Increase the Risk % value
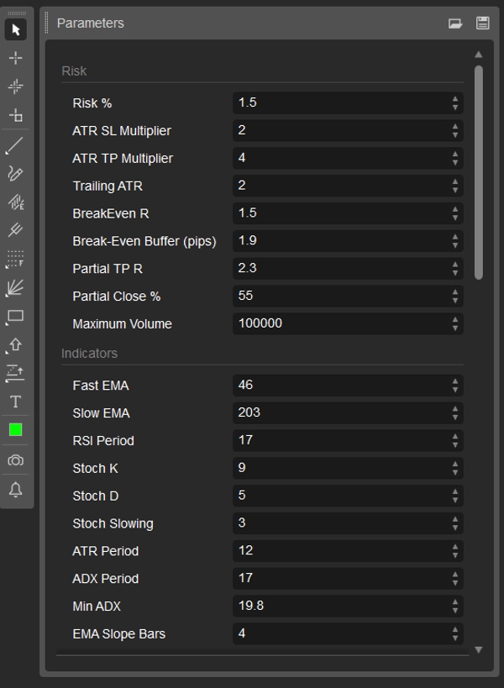504x688 pixels. [455, 99]
